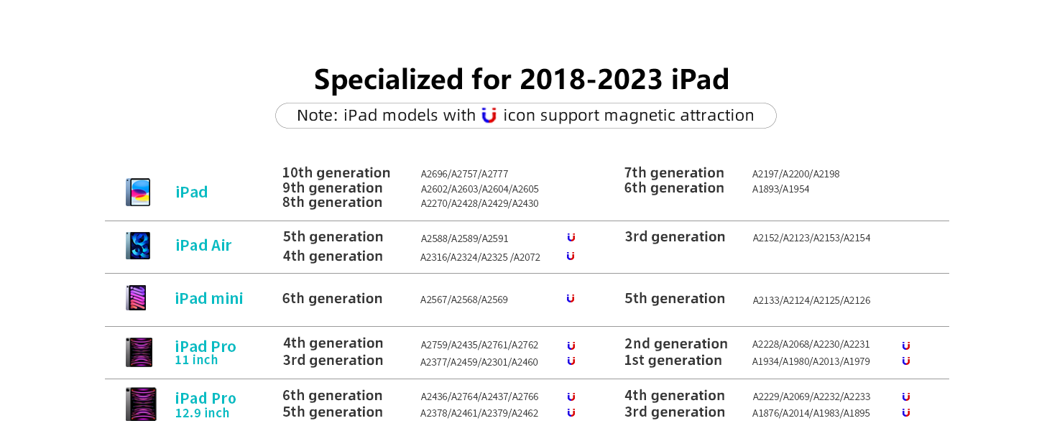Click magnet icon beside iPad mini 6th generation
The width and height of the screenshot is (1052, 431).
click(571, 298)
